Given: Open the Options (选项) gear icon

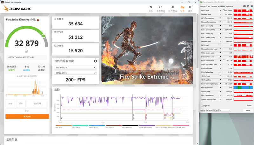Looking at the screenshot, I should tap(190, 7).
